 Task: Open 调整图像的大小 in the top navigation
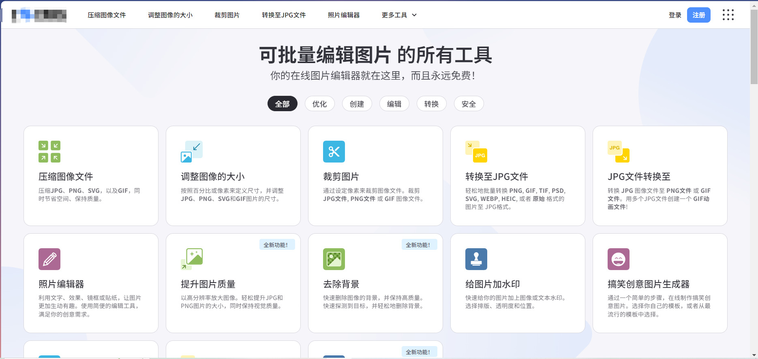(170, 15)
